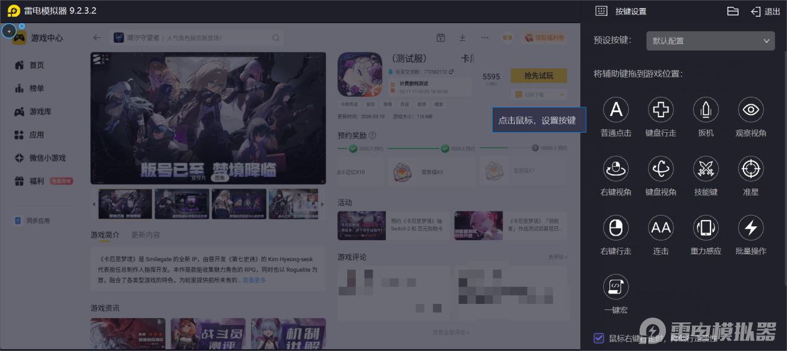Expand the 扫码下载 dropdown

click(x=539, y=94)
